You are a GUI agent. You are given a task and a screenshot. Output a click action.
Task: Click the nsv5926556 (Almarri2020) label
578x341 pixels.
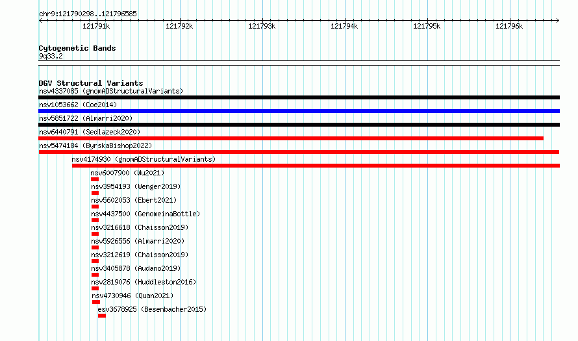138,241
